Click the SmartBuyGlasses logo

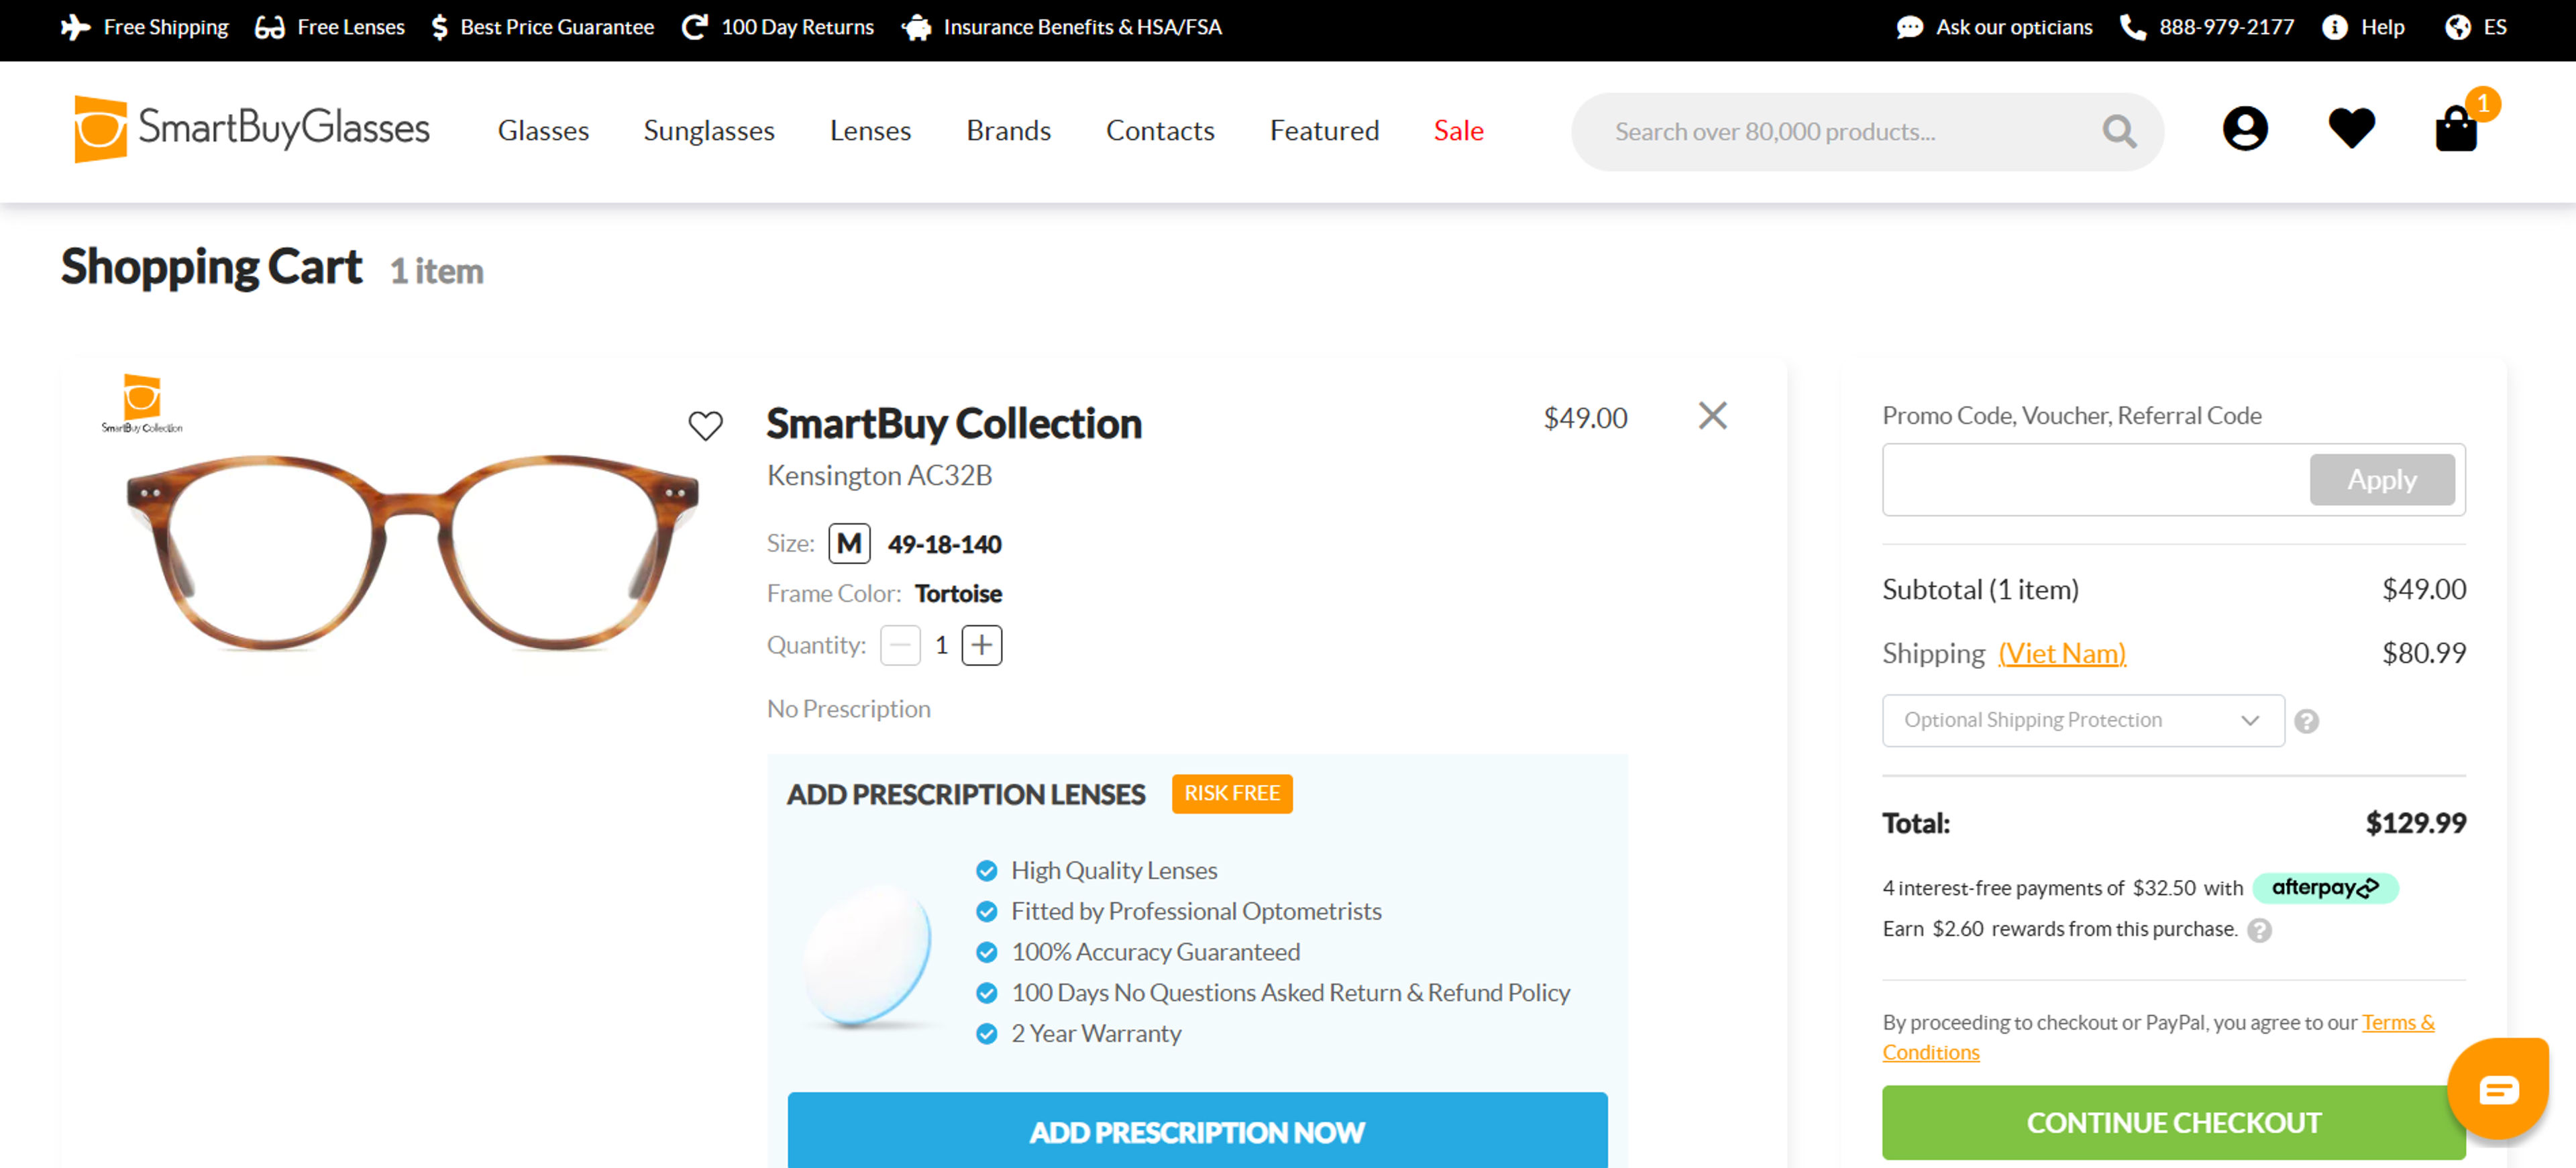click(x=251, y=129)
